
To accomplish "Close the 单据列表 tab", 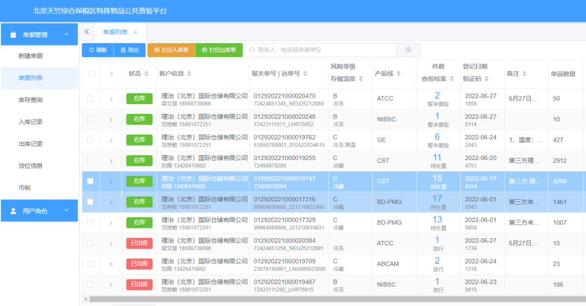I will [135, 32].
